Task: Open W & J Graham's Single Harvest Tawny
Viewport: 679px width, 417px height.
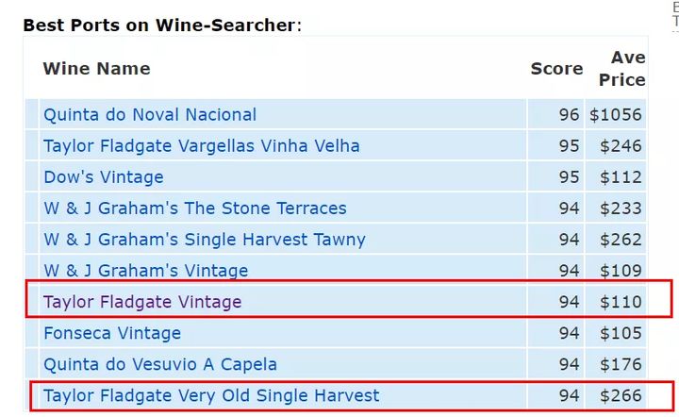Action: (204, 240)
